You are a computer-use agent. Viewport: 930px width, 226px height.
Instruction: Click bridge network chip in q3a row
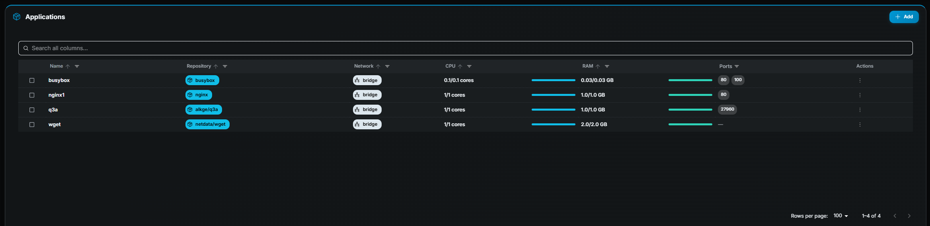point(367,109)
